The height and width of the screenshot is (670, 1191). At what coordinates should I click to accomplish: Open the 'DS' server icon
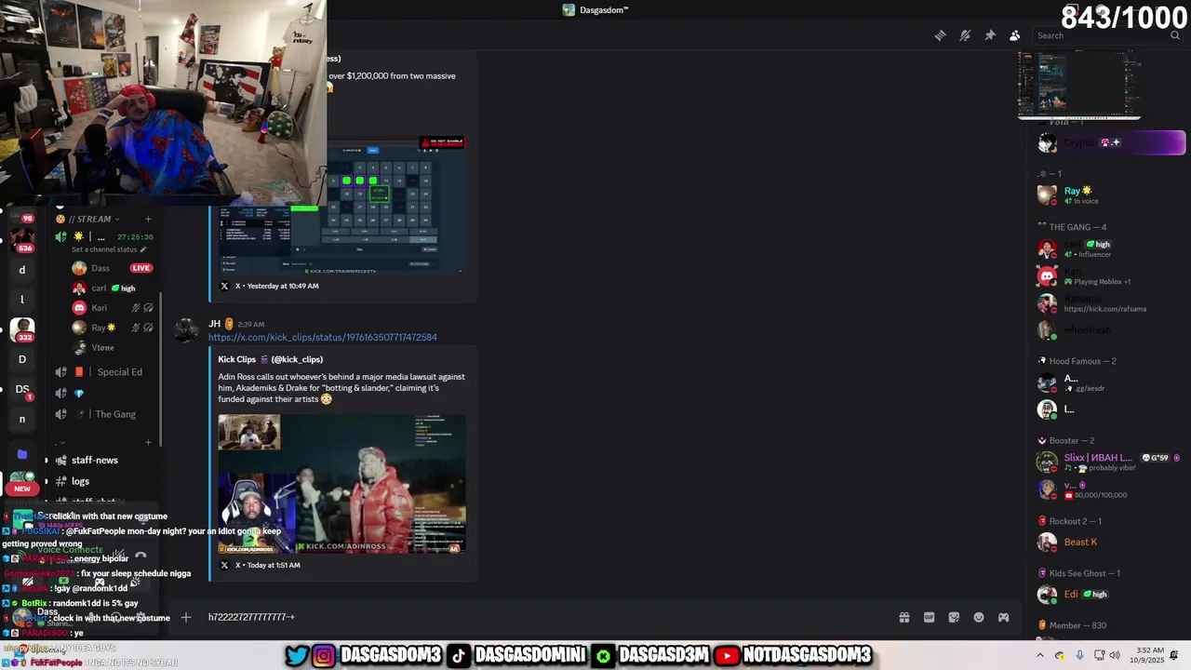click(22, 389)
